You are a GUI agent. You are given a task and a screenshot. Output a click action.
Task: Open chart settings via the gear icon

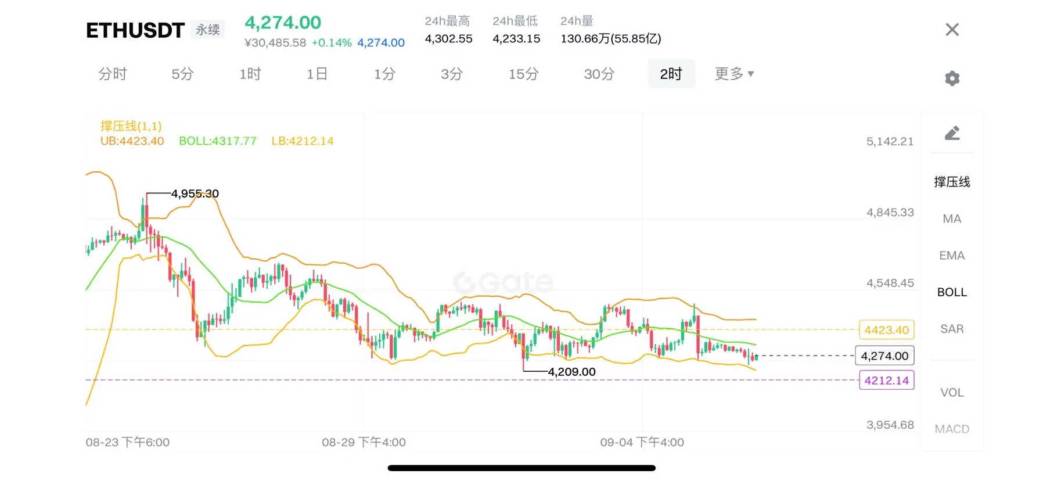(952, 78)
